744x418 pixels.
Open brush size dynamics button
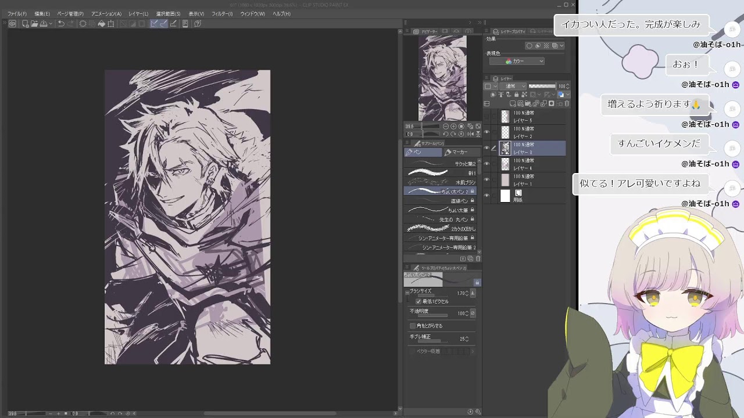(x=473, y=293)
